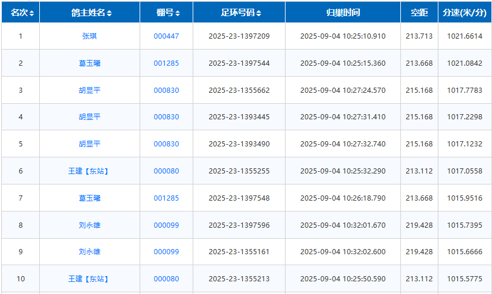Select the 归巢时间 column header
Viewport: 492px width, 294px height.
(343, 13)
